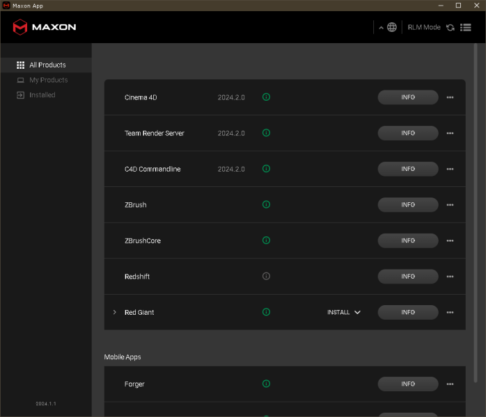Click the refresh icon next to RLM Mode
The height and width of the screenshot is (417, 486).
point(450,28)
